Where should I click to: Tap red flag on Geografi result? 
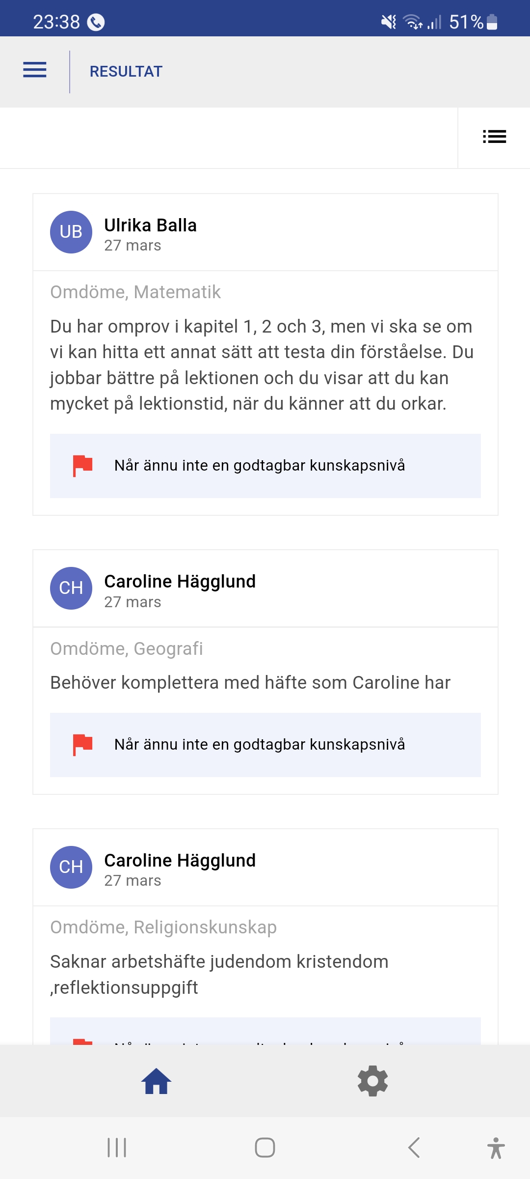pos(82,744)
